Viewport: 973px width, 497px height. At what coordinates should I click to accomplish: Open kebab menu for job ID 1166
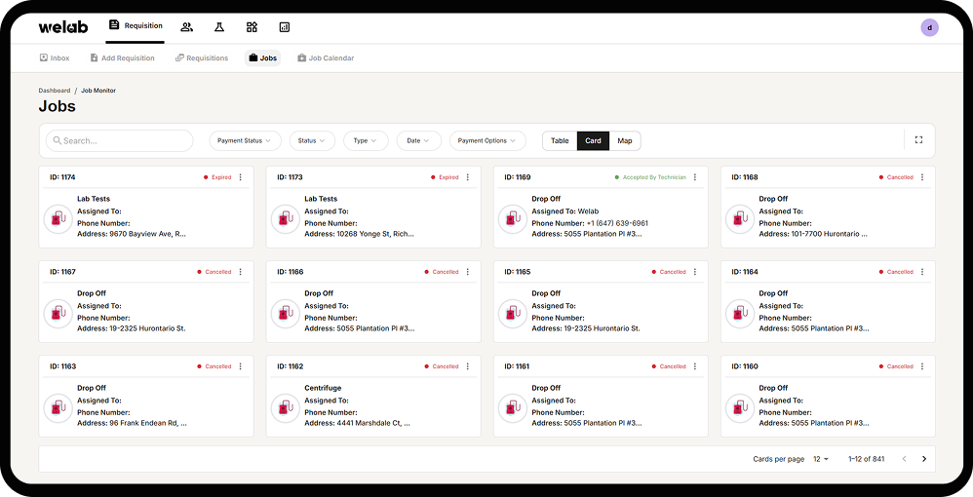click(468, 272)
